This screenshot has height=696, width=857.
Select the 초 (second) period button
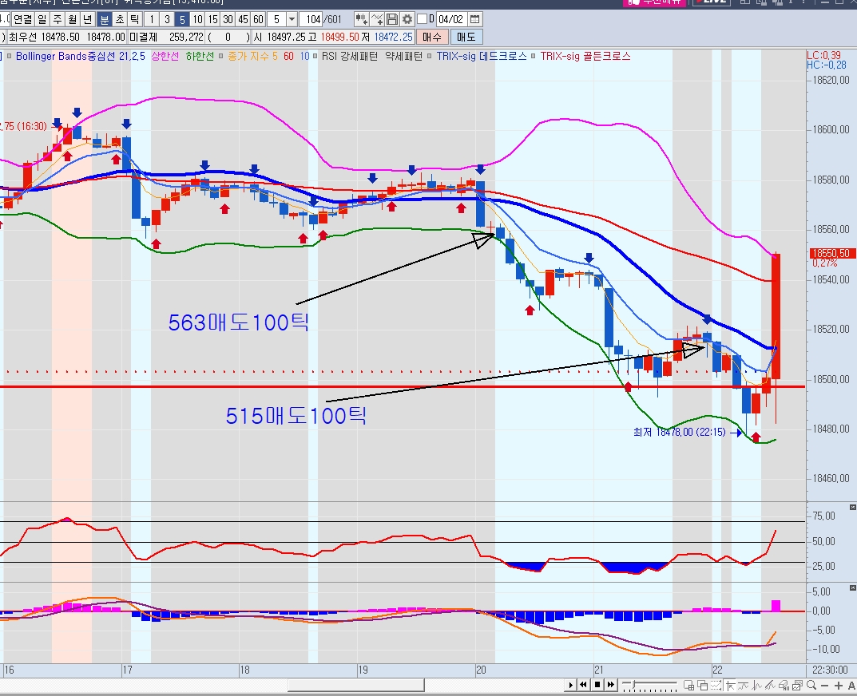tap(119, 20)
